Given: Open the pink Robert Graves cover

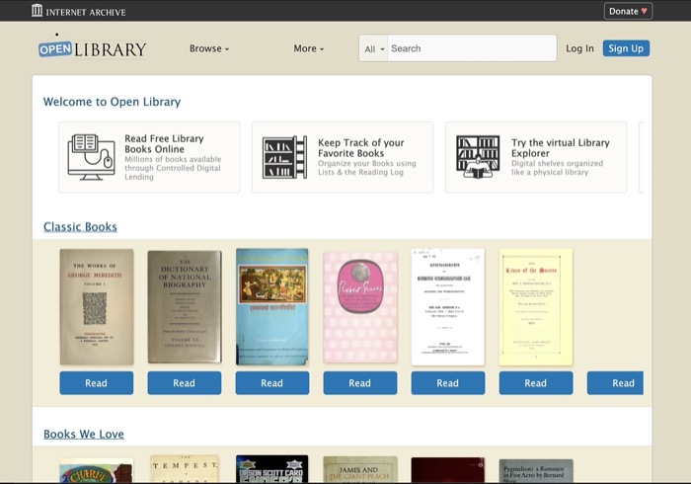Looking at the screenshot, I should 360,307.
